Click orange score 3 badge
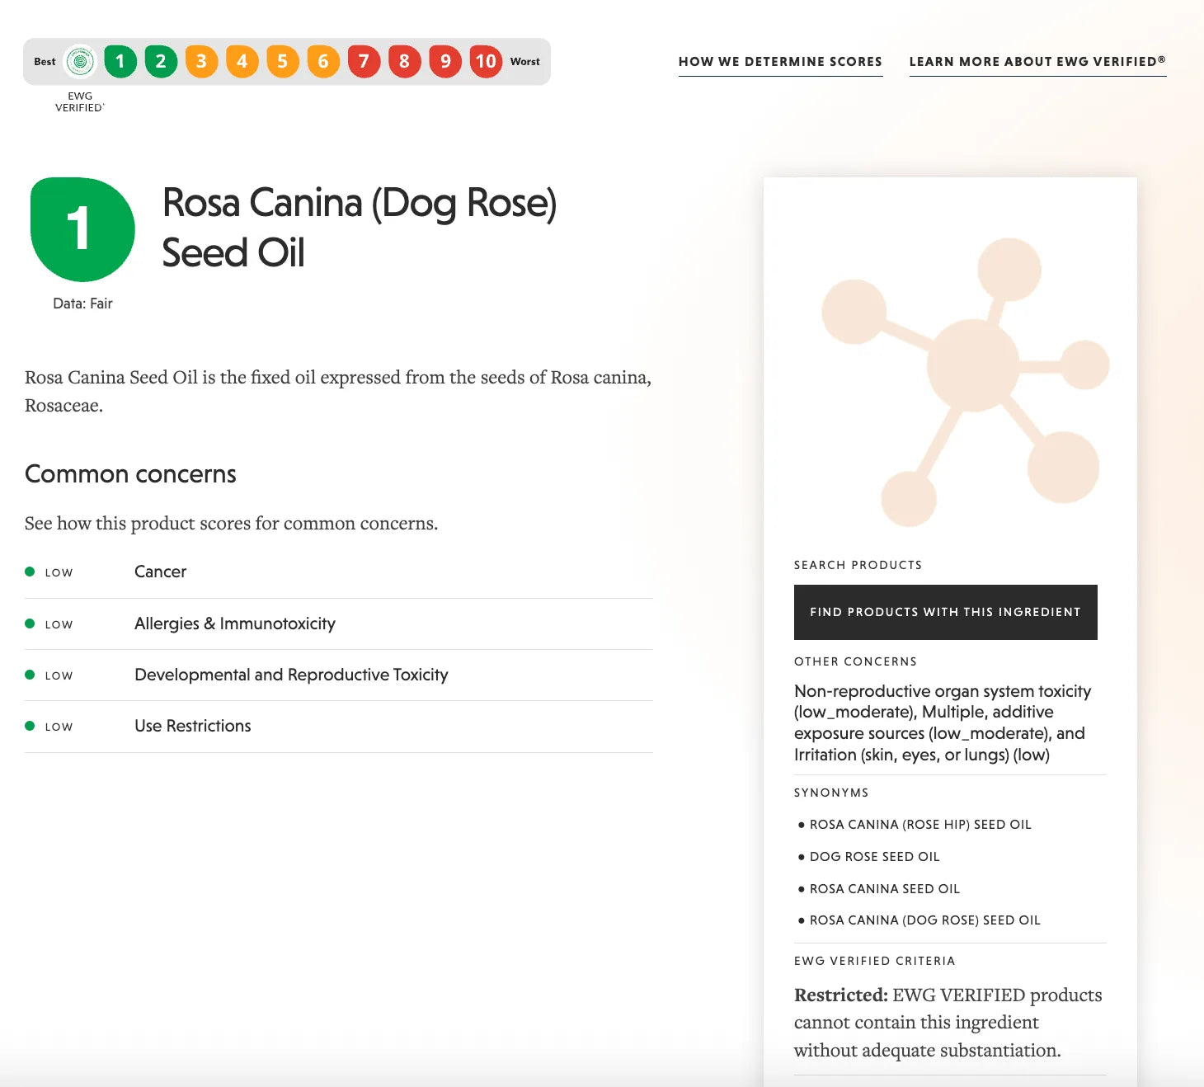The height and width of the screenshot is (1087, 1204). click(x=201, y=62)
